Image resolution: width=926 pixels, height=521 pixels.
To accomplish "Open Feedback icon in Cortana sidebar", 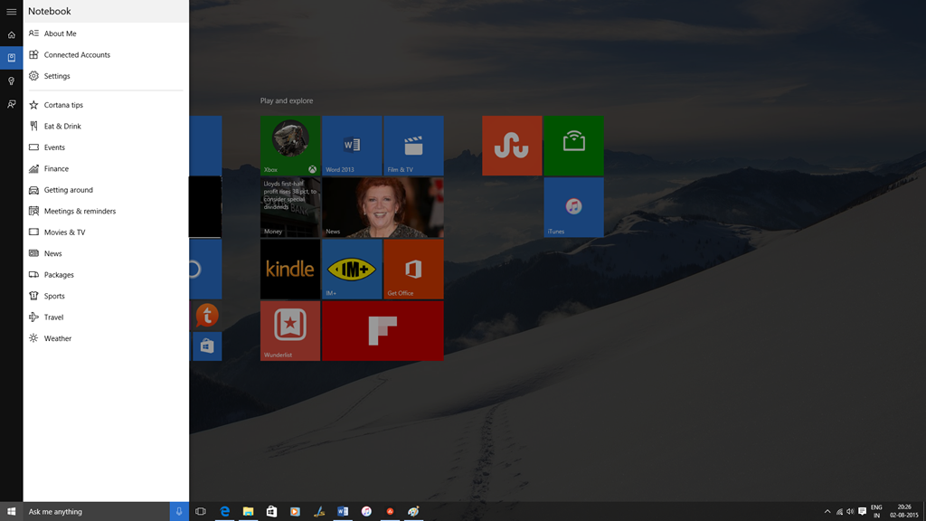I will [11, 104].
